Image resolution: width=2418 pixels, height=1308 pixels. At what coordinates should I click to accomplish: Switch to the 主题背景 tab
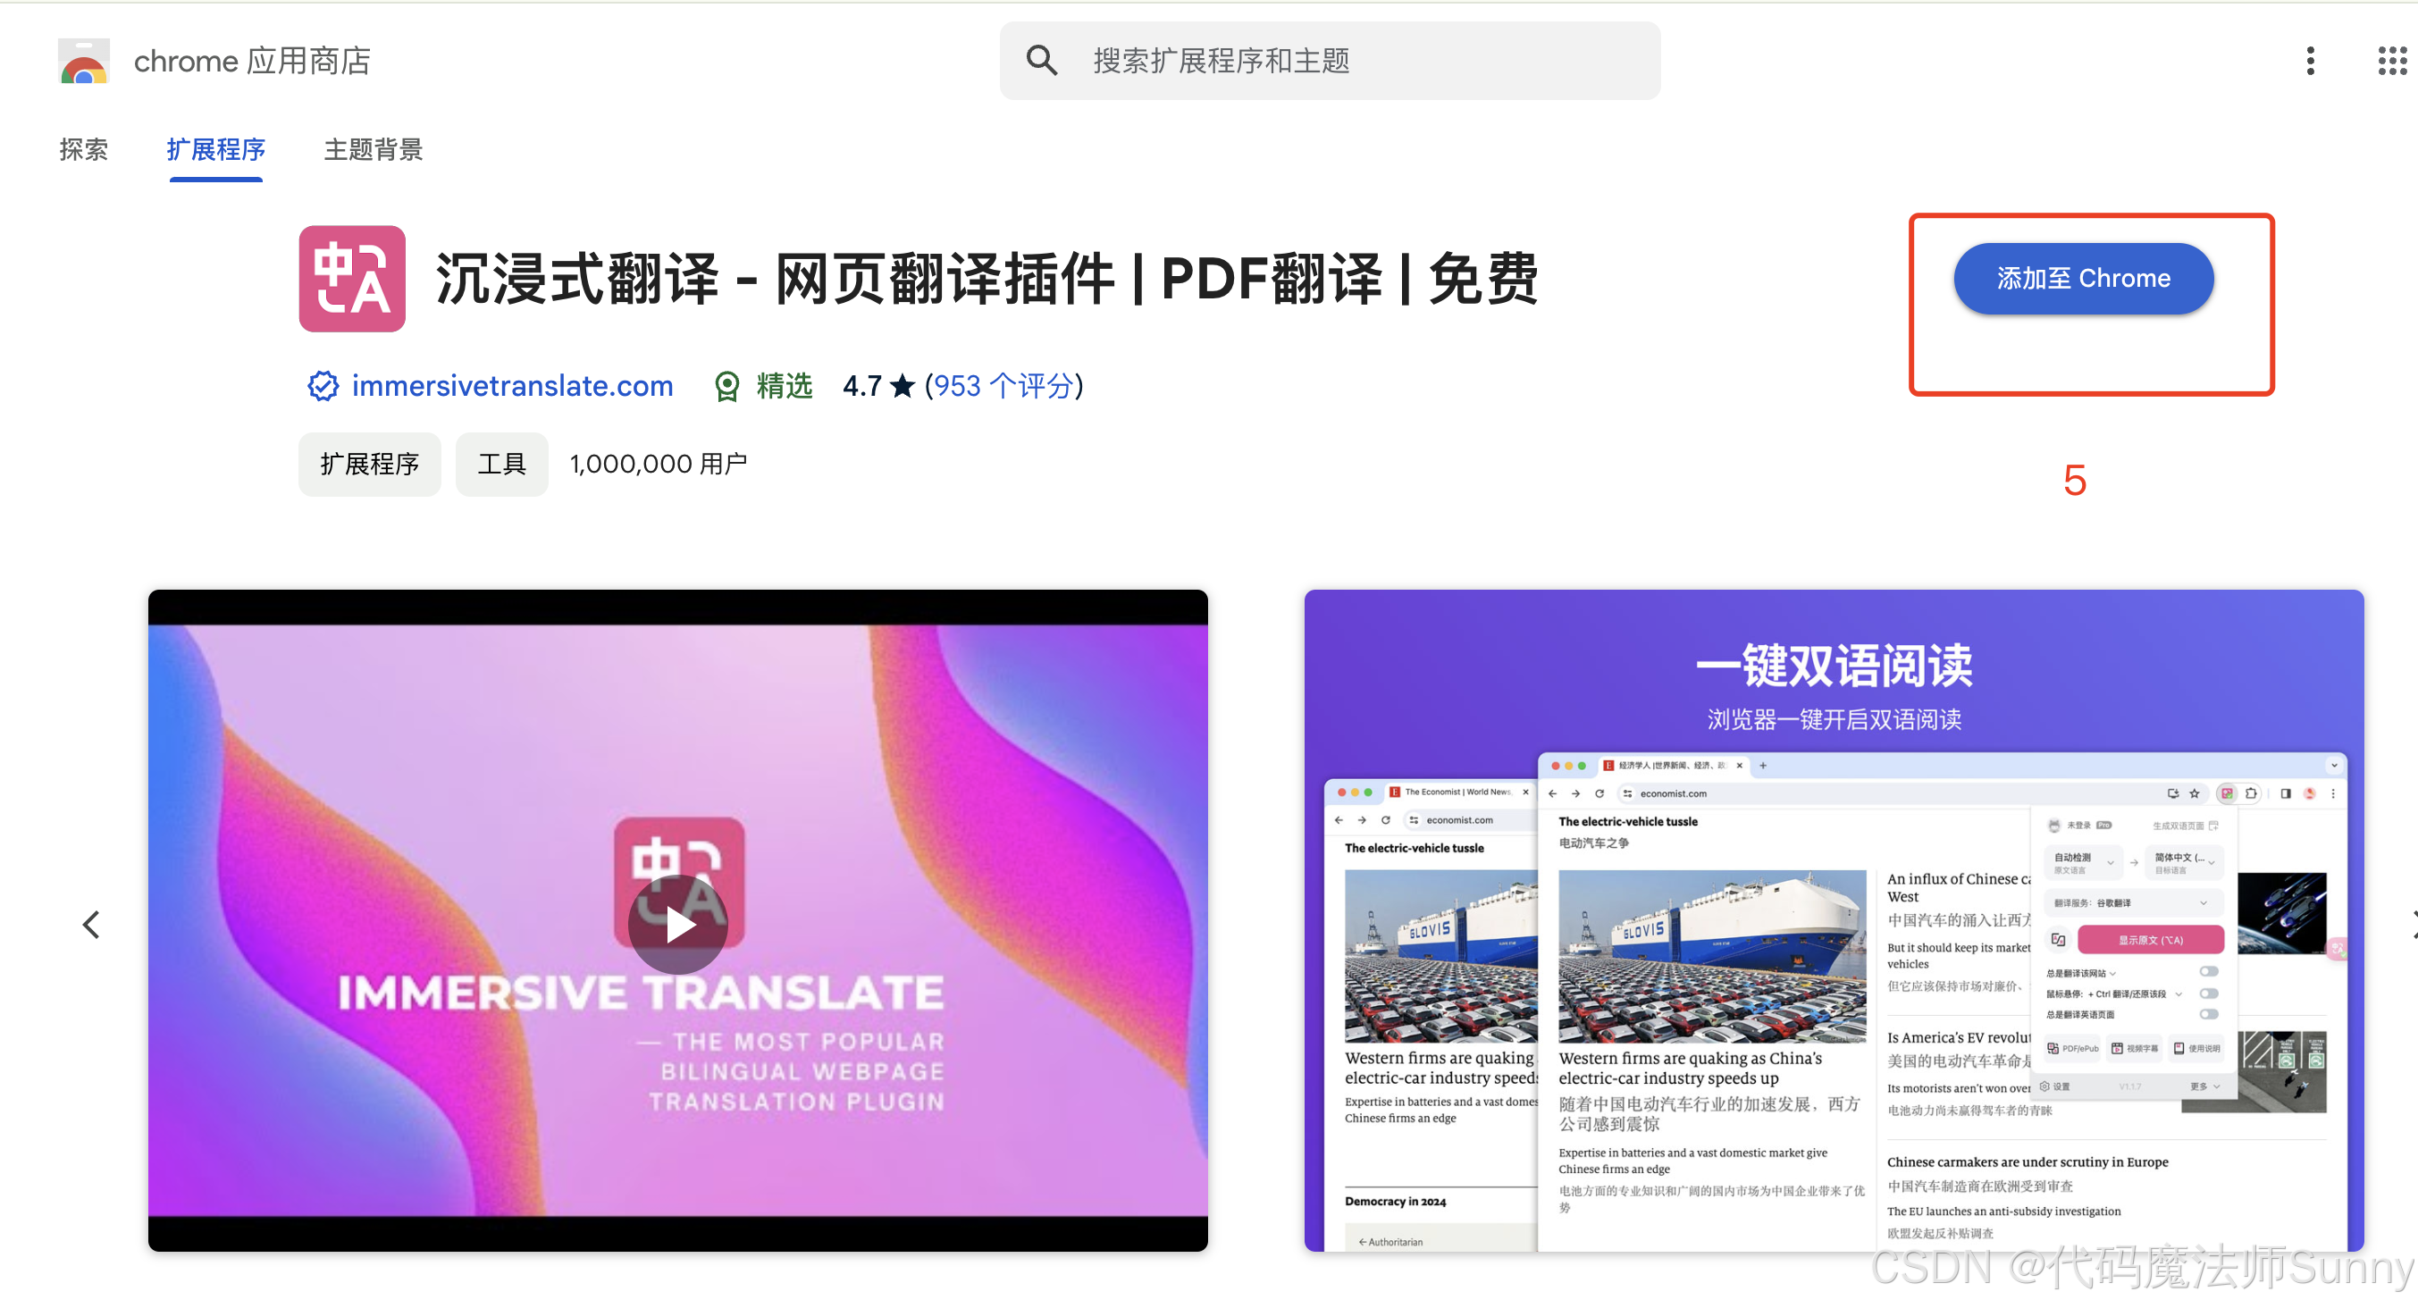point(373,149)
